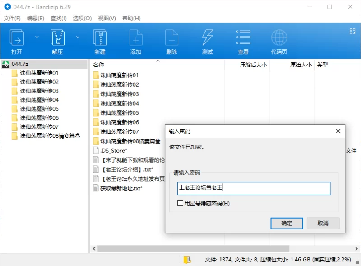Close the 输入密码 dialog with X
The height and width of the screenshot is (266, 361).
pyautogui.click(x=338, y=131)
